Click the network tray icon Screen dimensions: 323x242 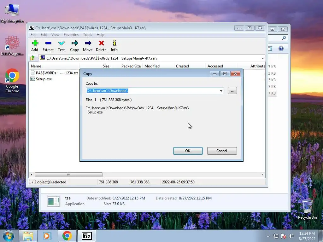pos(276,236)
